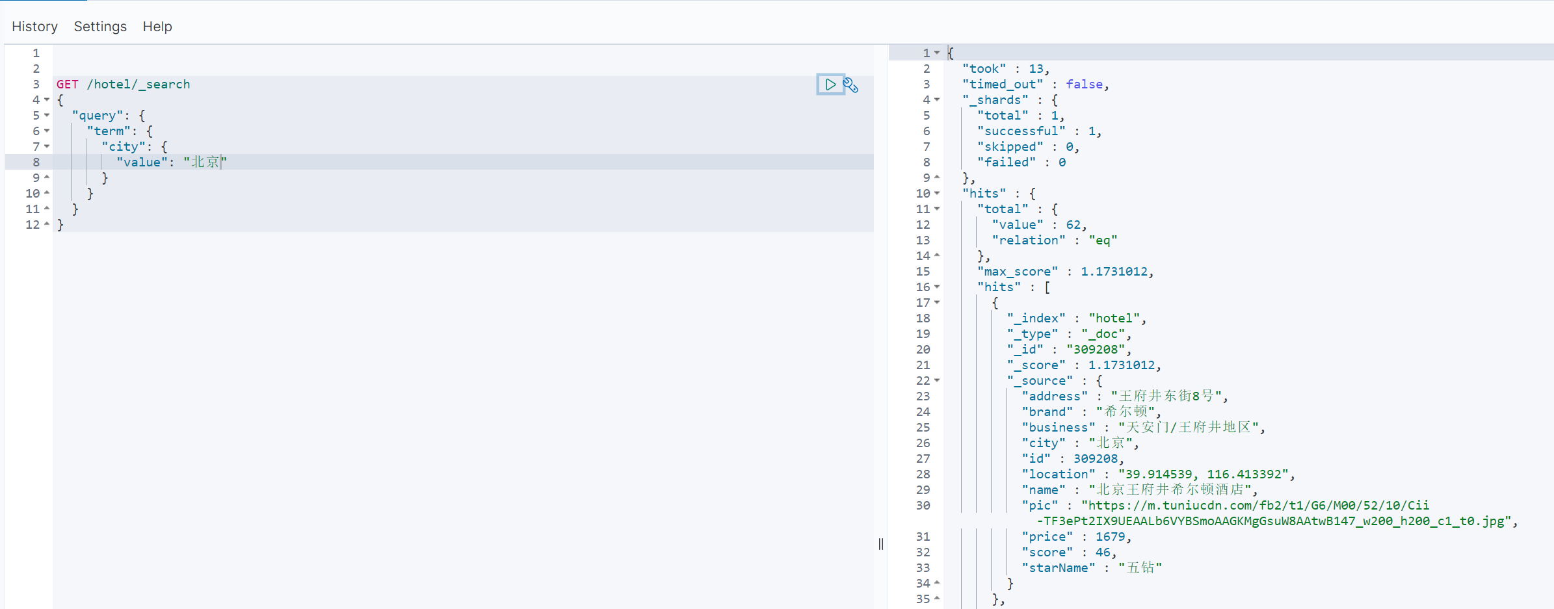Click the "price" : 1679 line
Image resolution: width=1554 pixels, height=609 pixels.
[1077, 537]
